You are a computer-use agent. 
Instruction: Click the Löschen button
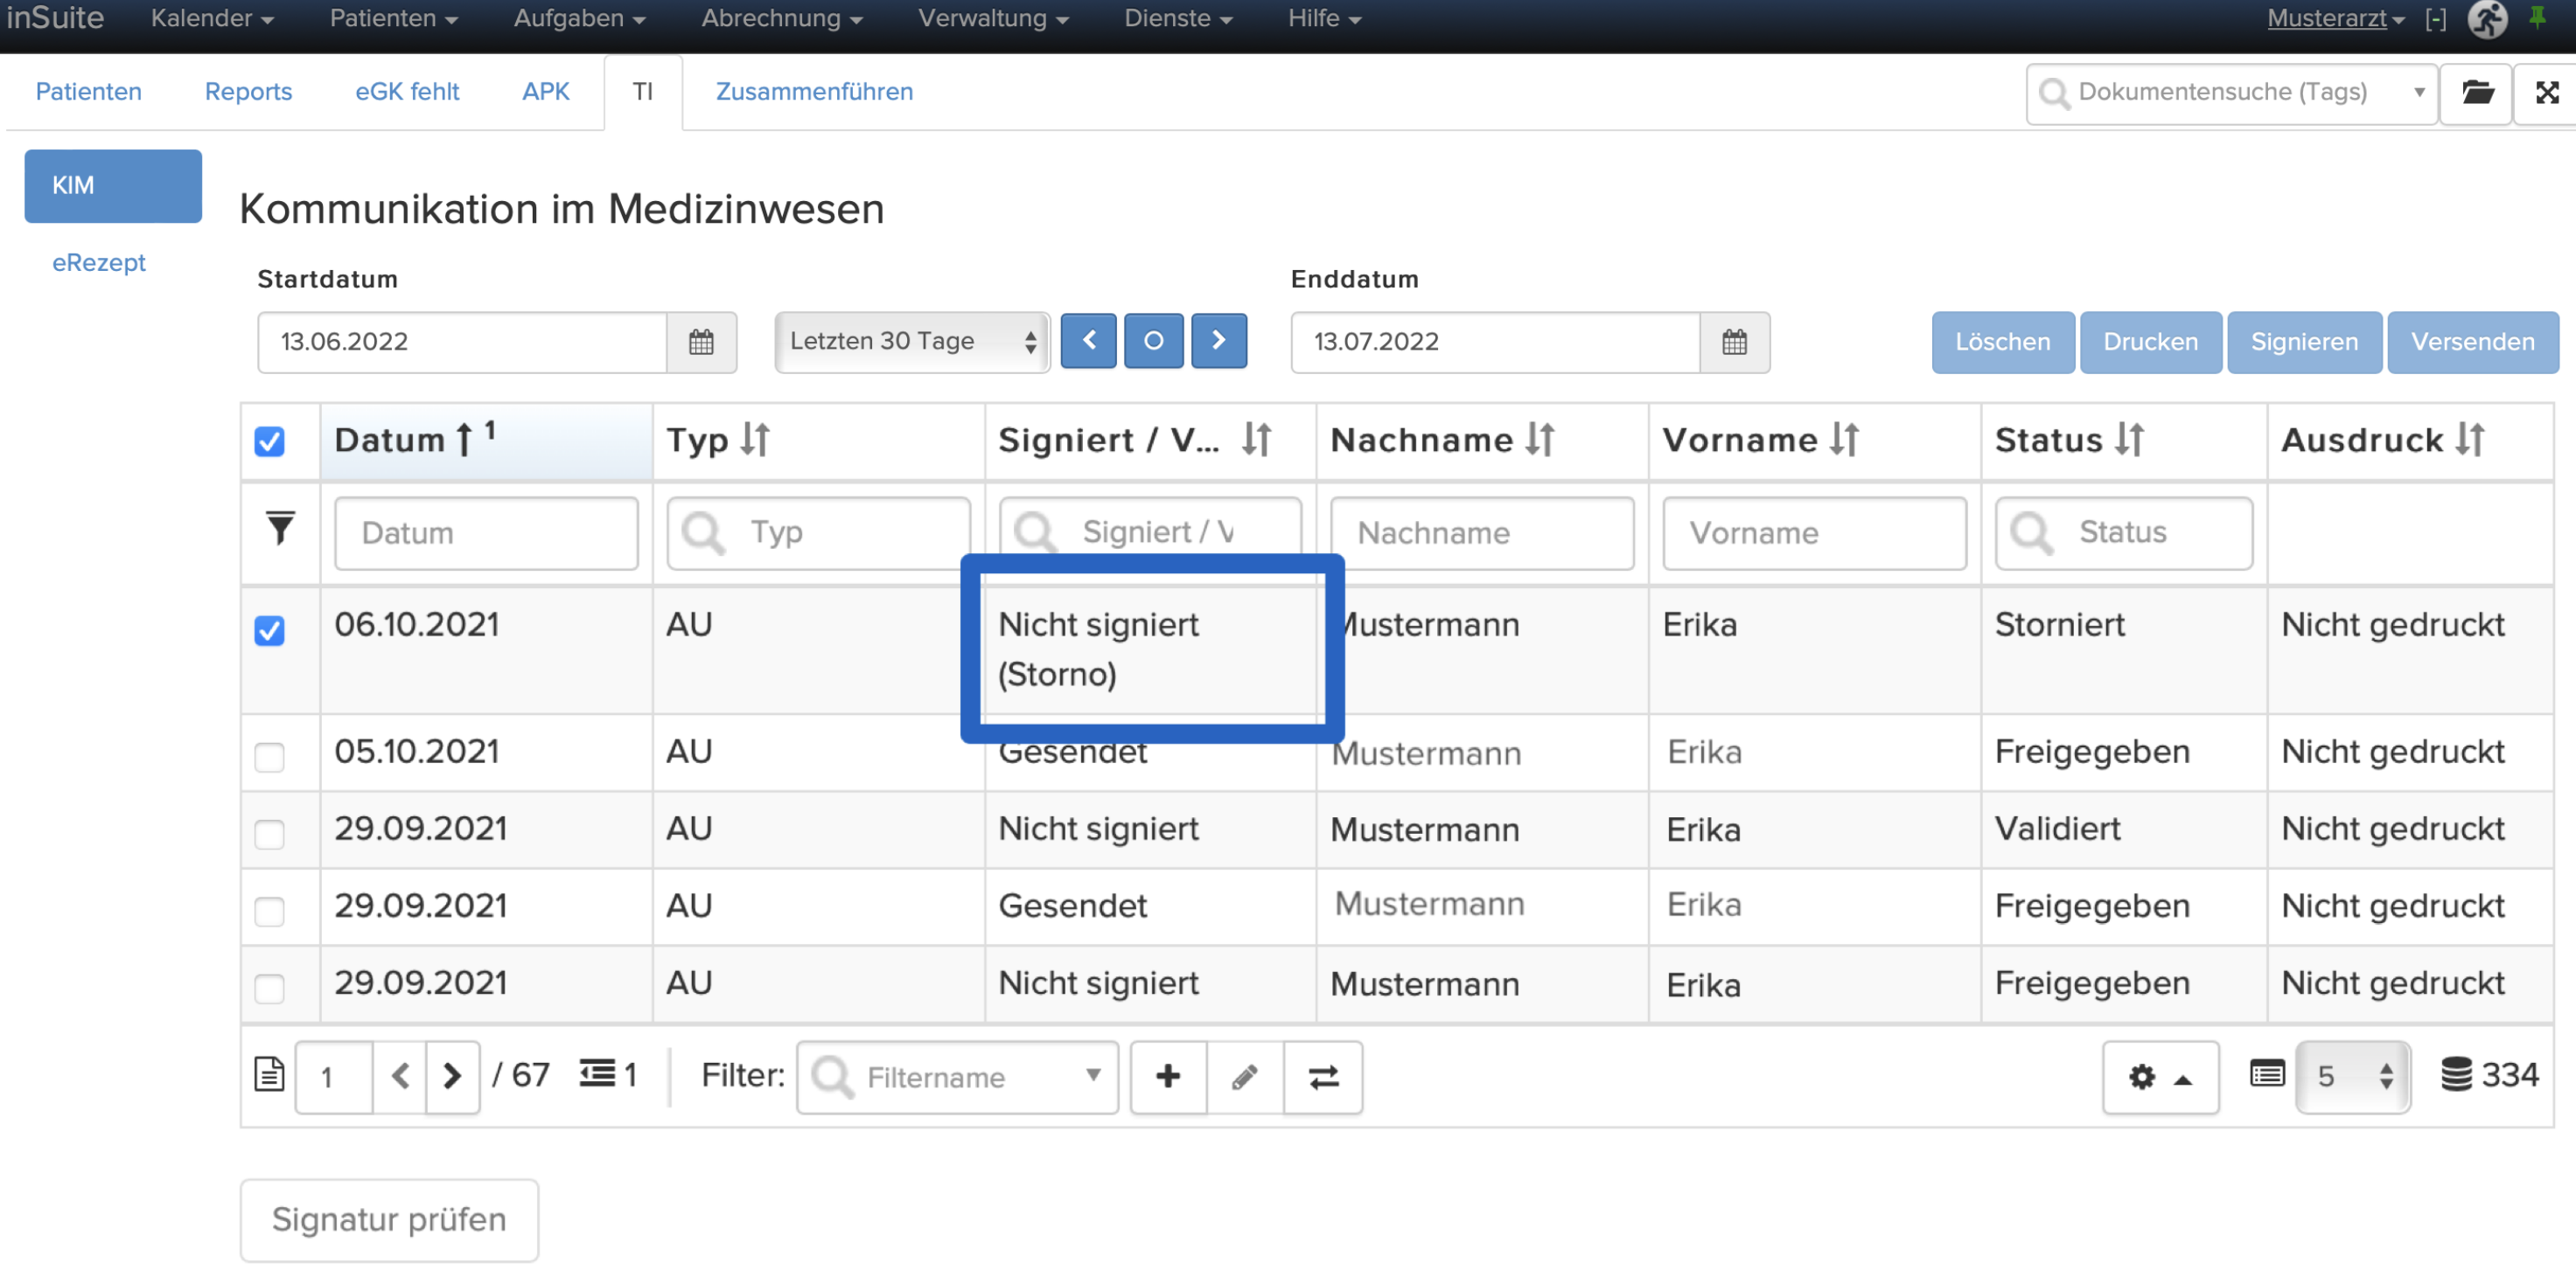(x=2002, y=342)
